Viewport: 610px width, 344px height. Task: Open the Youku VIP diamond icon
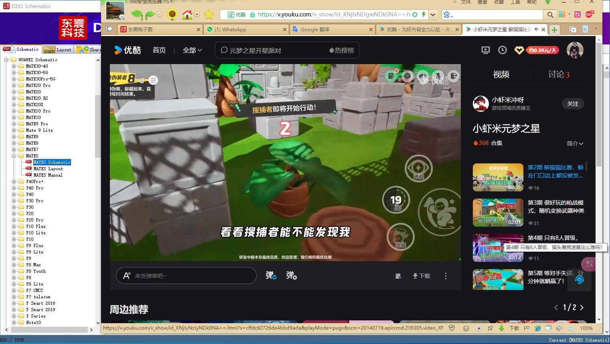(x=519, y=50)
